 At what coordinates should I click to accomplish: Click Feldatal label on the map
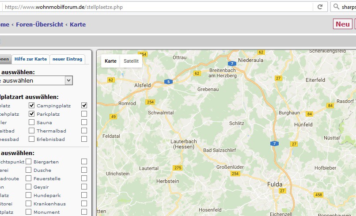[x=111, y=136]
